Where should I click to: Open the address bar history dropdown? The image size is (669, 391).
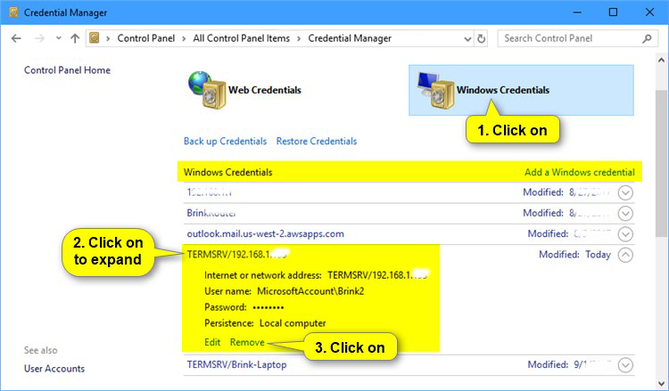click(465, 39)
